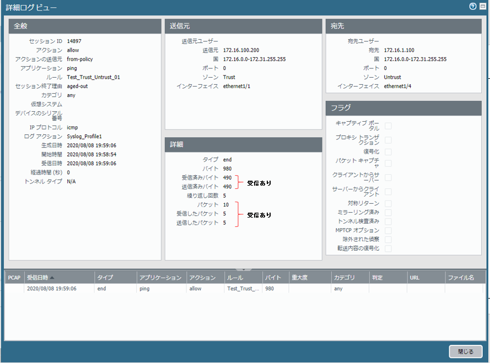The height and width of the screenshot is (363, 490).
Task: Toggle the トンネル検査済み checkbox
Action: point(388,221)
